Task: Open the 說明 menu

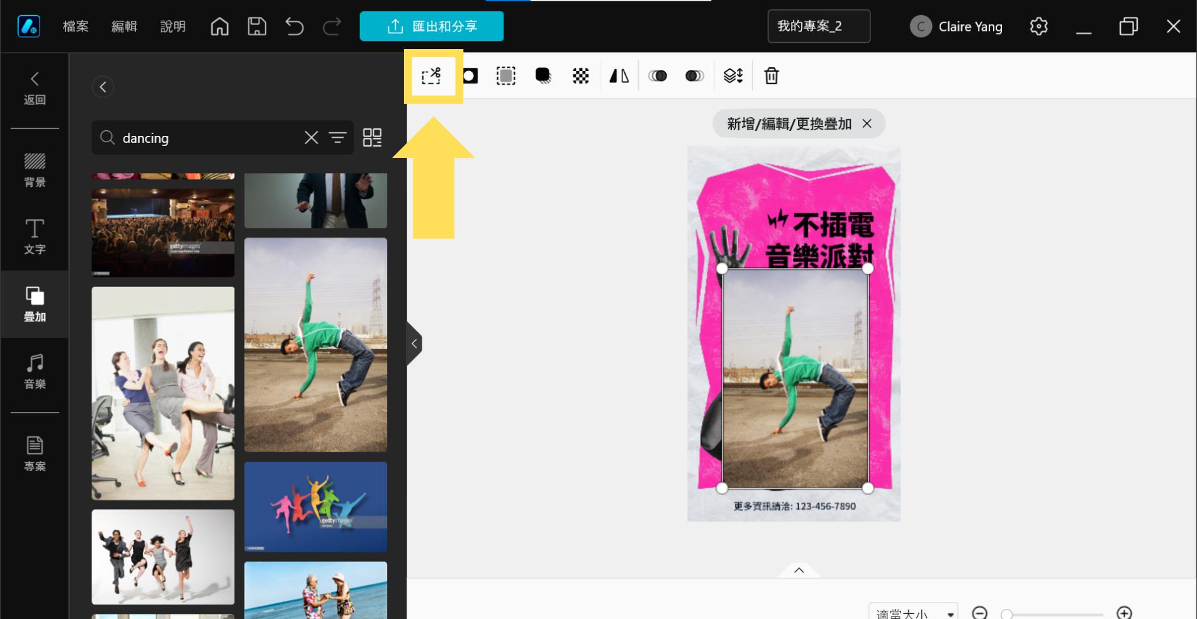Action: tap(173, 26)
